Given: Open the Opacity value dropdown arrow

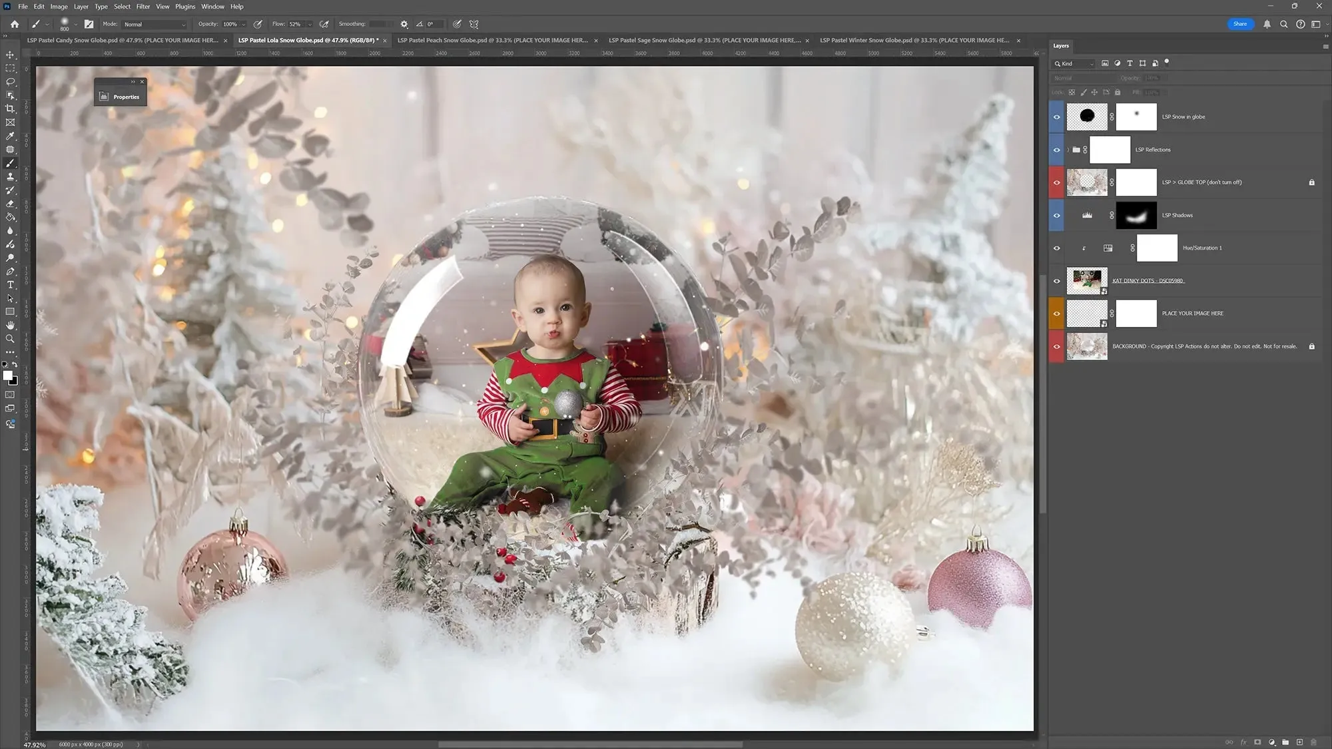Looking at the screenshot, I should [244, 24].
